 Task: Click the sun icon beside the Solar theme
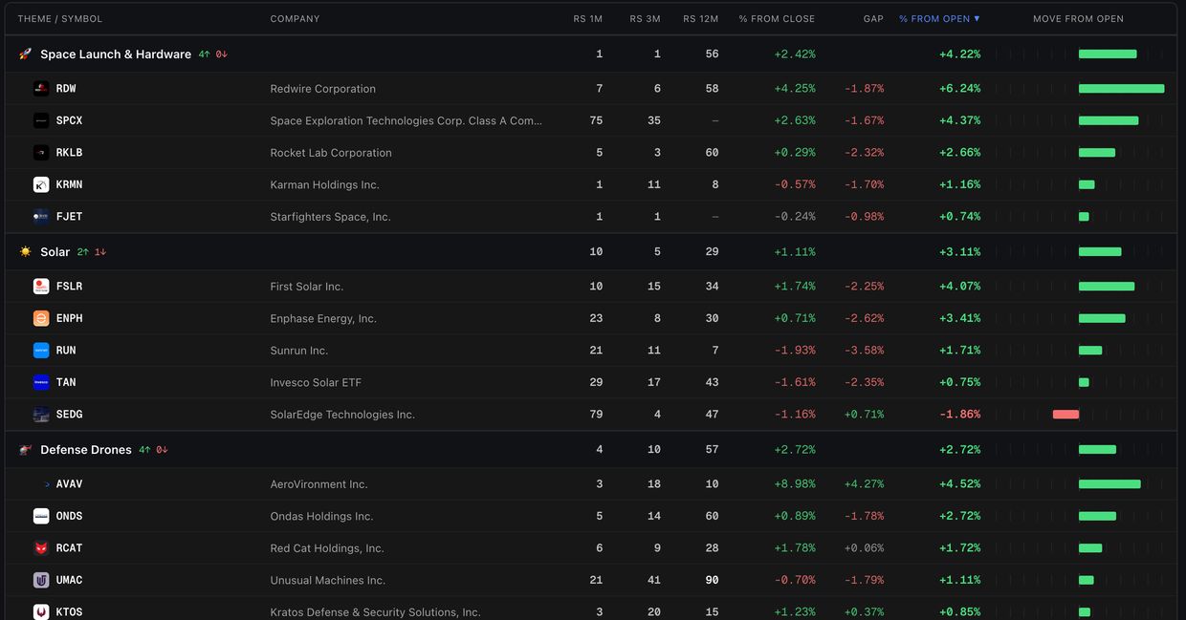[x=26, y=252]
